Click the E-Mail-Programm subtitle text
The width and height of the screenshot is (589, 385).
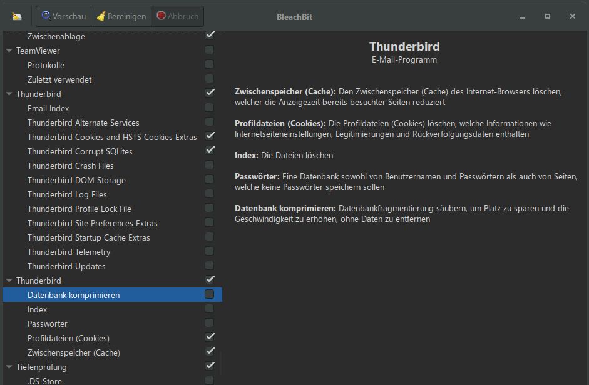[x=404, y=59]
